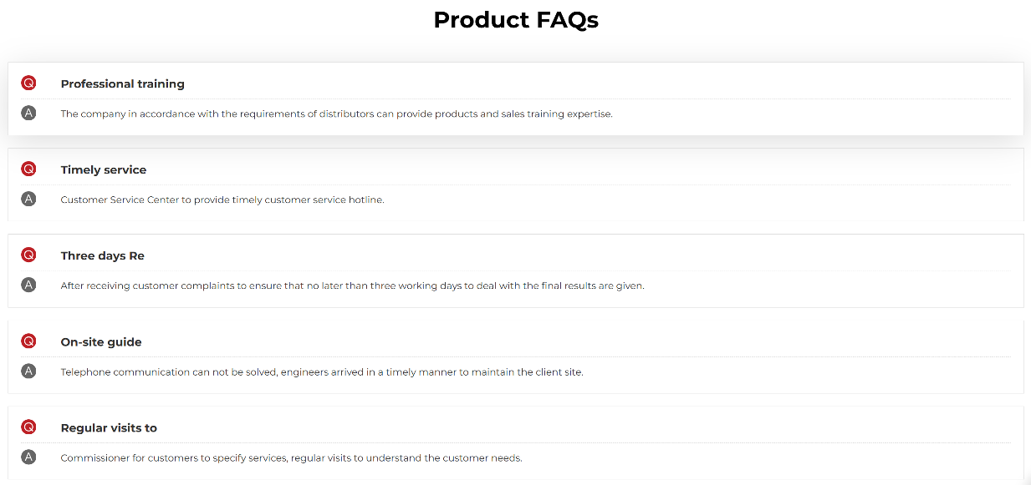Click the Product FAQs page title

(516, 20)
